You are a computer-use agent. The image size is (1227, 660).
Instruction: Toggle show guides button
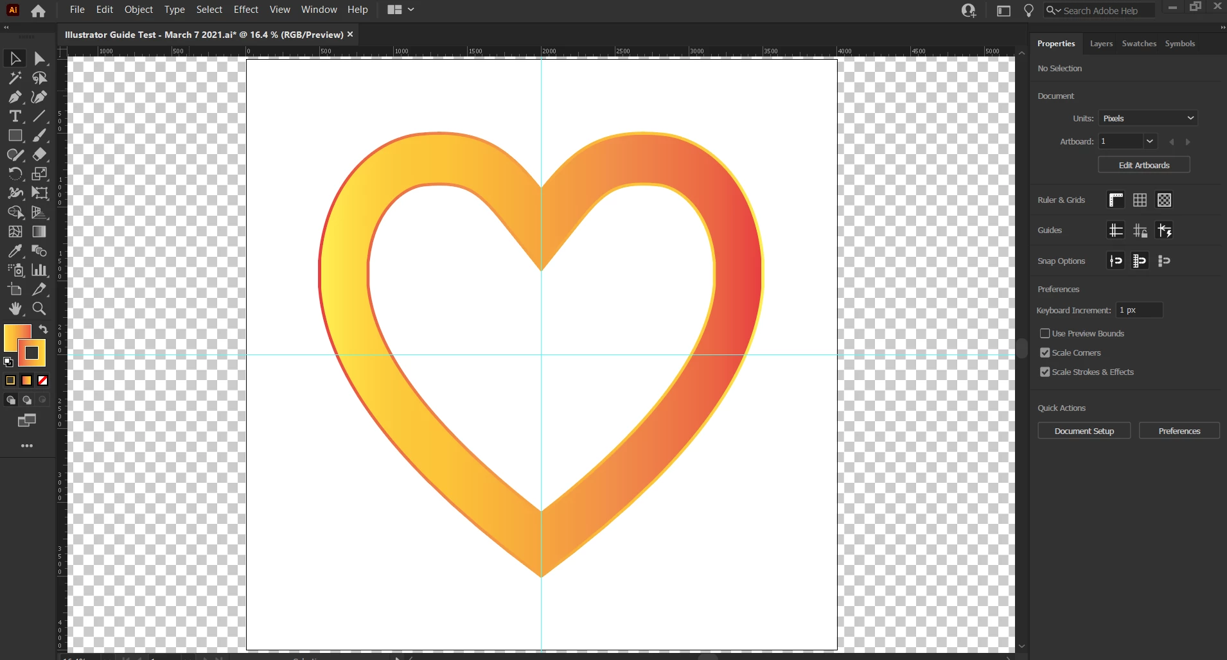point(1116,230)
